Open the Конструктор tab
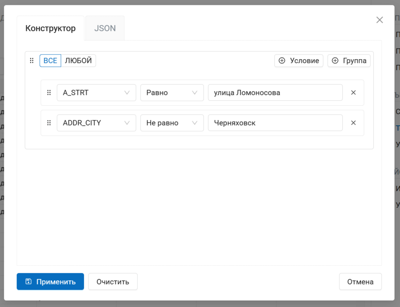This screenshot has height=307, width=400. (x=50, y=28)
